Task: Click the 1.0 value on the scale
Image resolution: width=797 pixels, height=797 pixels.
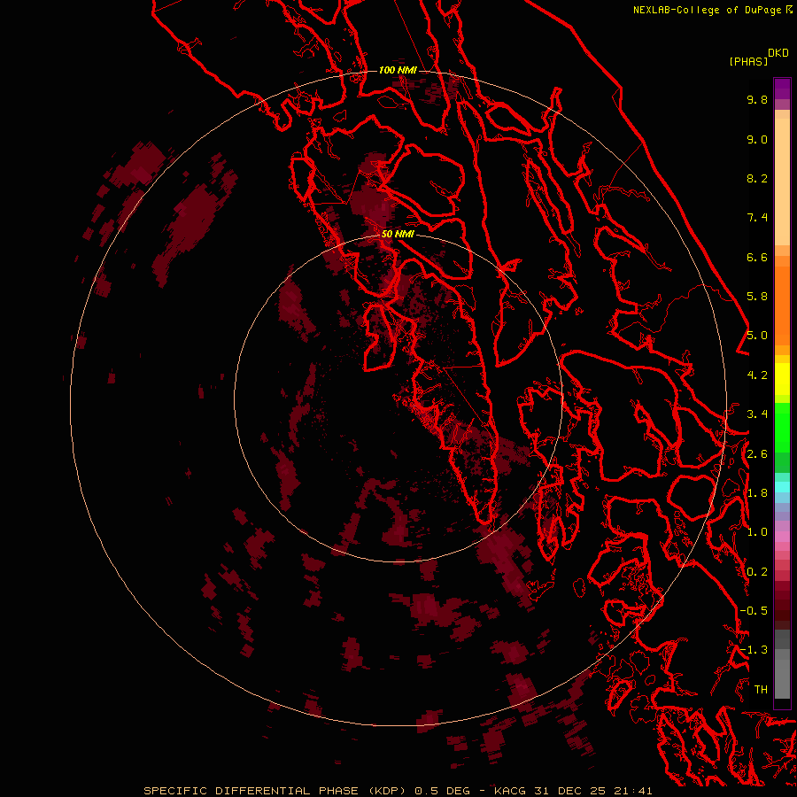Action: (x=757, y=532)
